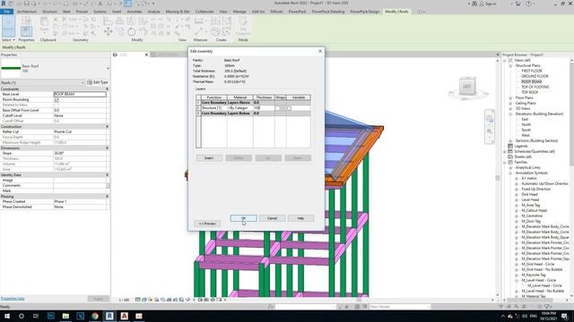Click the Families icon in Project Browser
The image size is (574, 322).
[x=510, y=162]
